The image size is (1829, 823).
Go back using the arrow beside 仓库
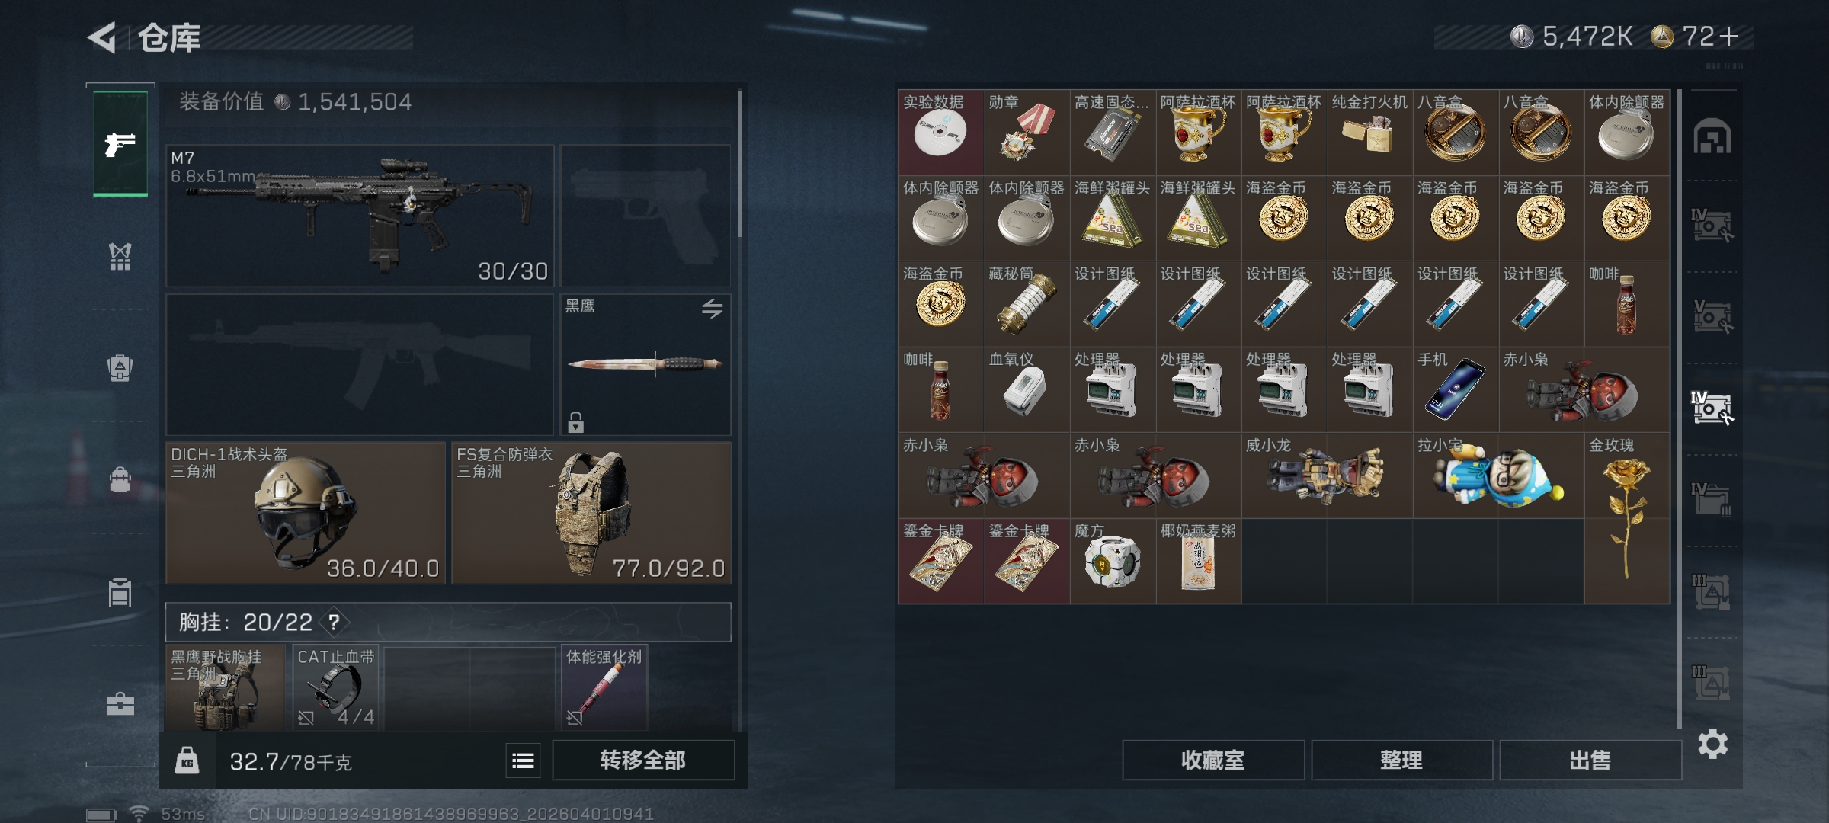(x=102, y=37)
